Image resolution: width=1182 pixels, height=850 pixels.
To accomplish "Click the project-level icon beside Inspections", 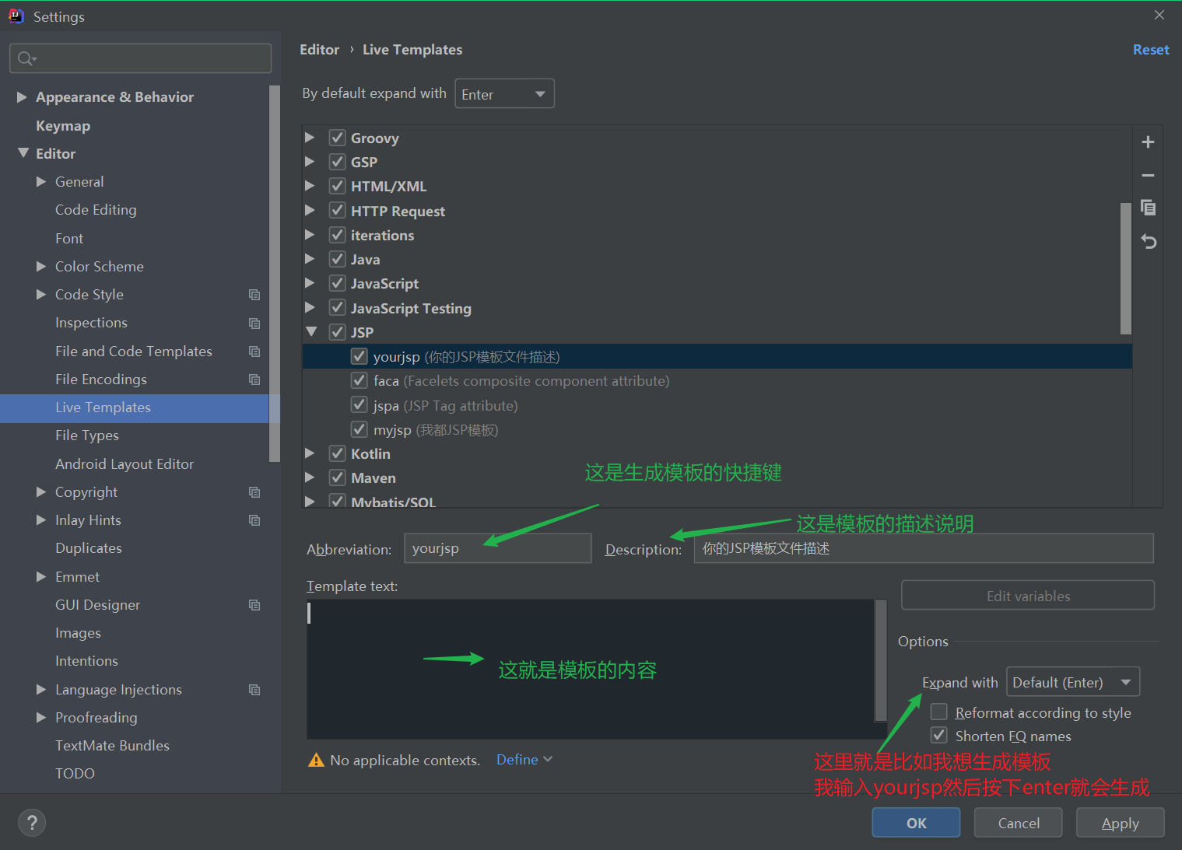I will pos(254,323).
